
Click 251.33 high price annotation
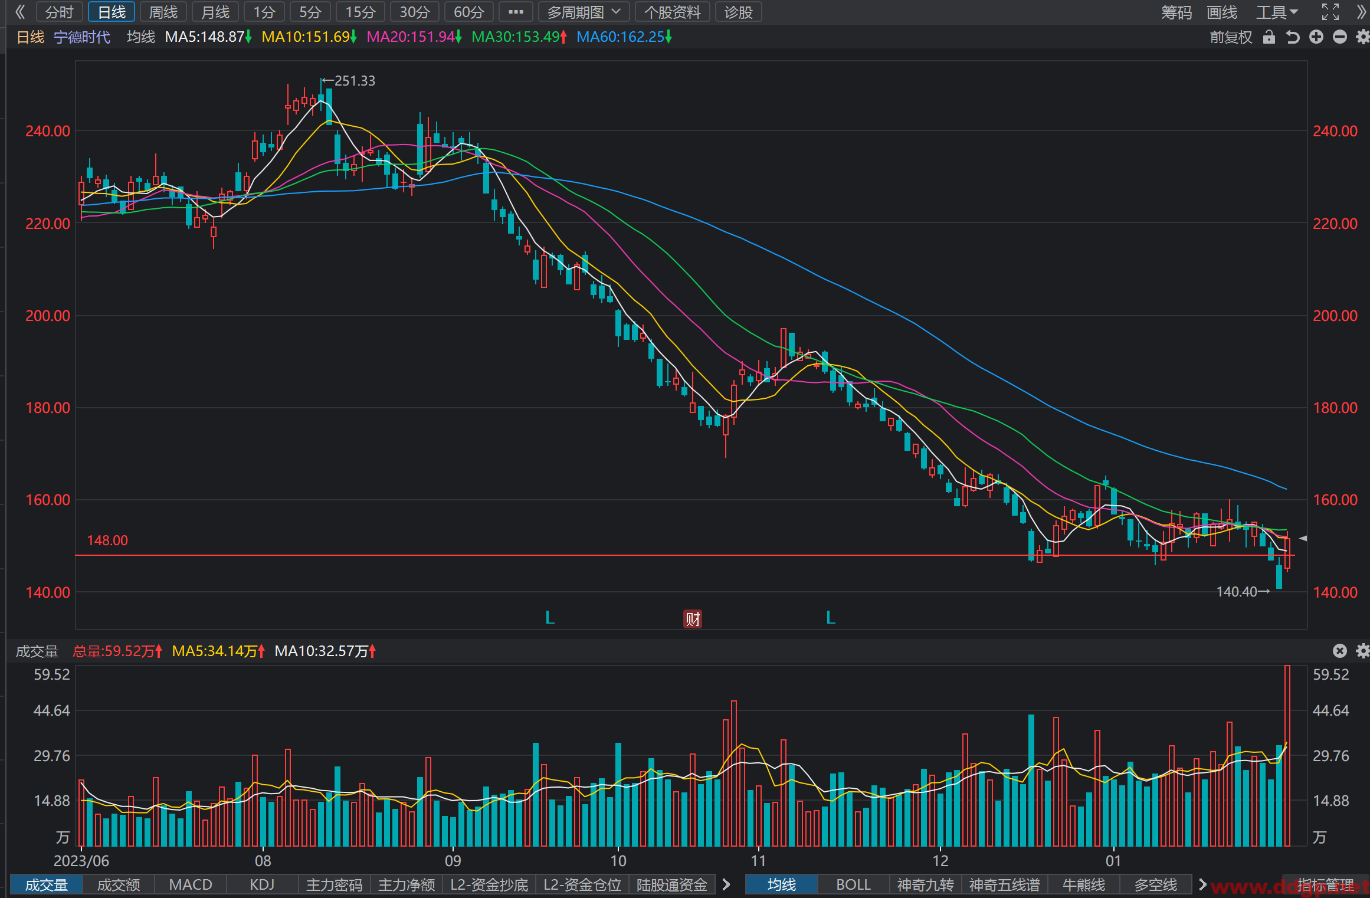coord(348,81)
